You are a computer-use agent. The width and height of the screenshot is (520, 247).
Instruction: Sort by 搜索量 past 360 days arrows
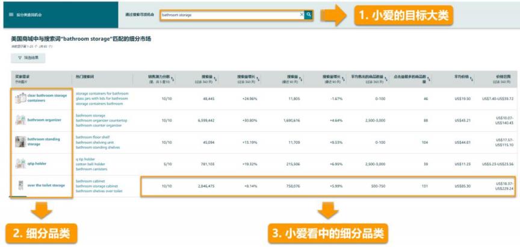click(215, 79)
